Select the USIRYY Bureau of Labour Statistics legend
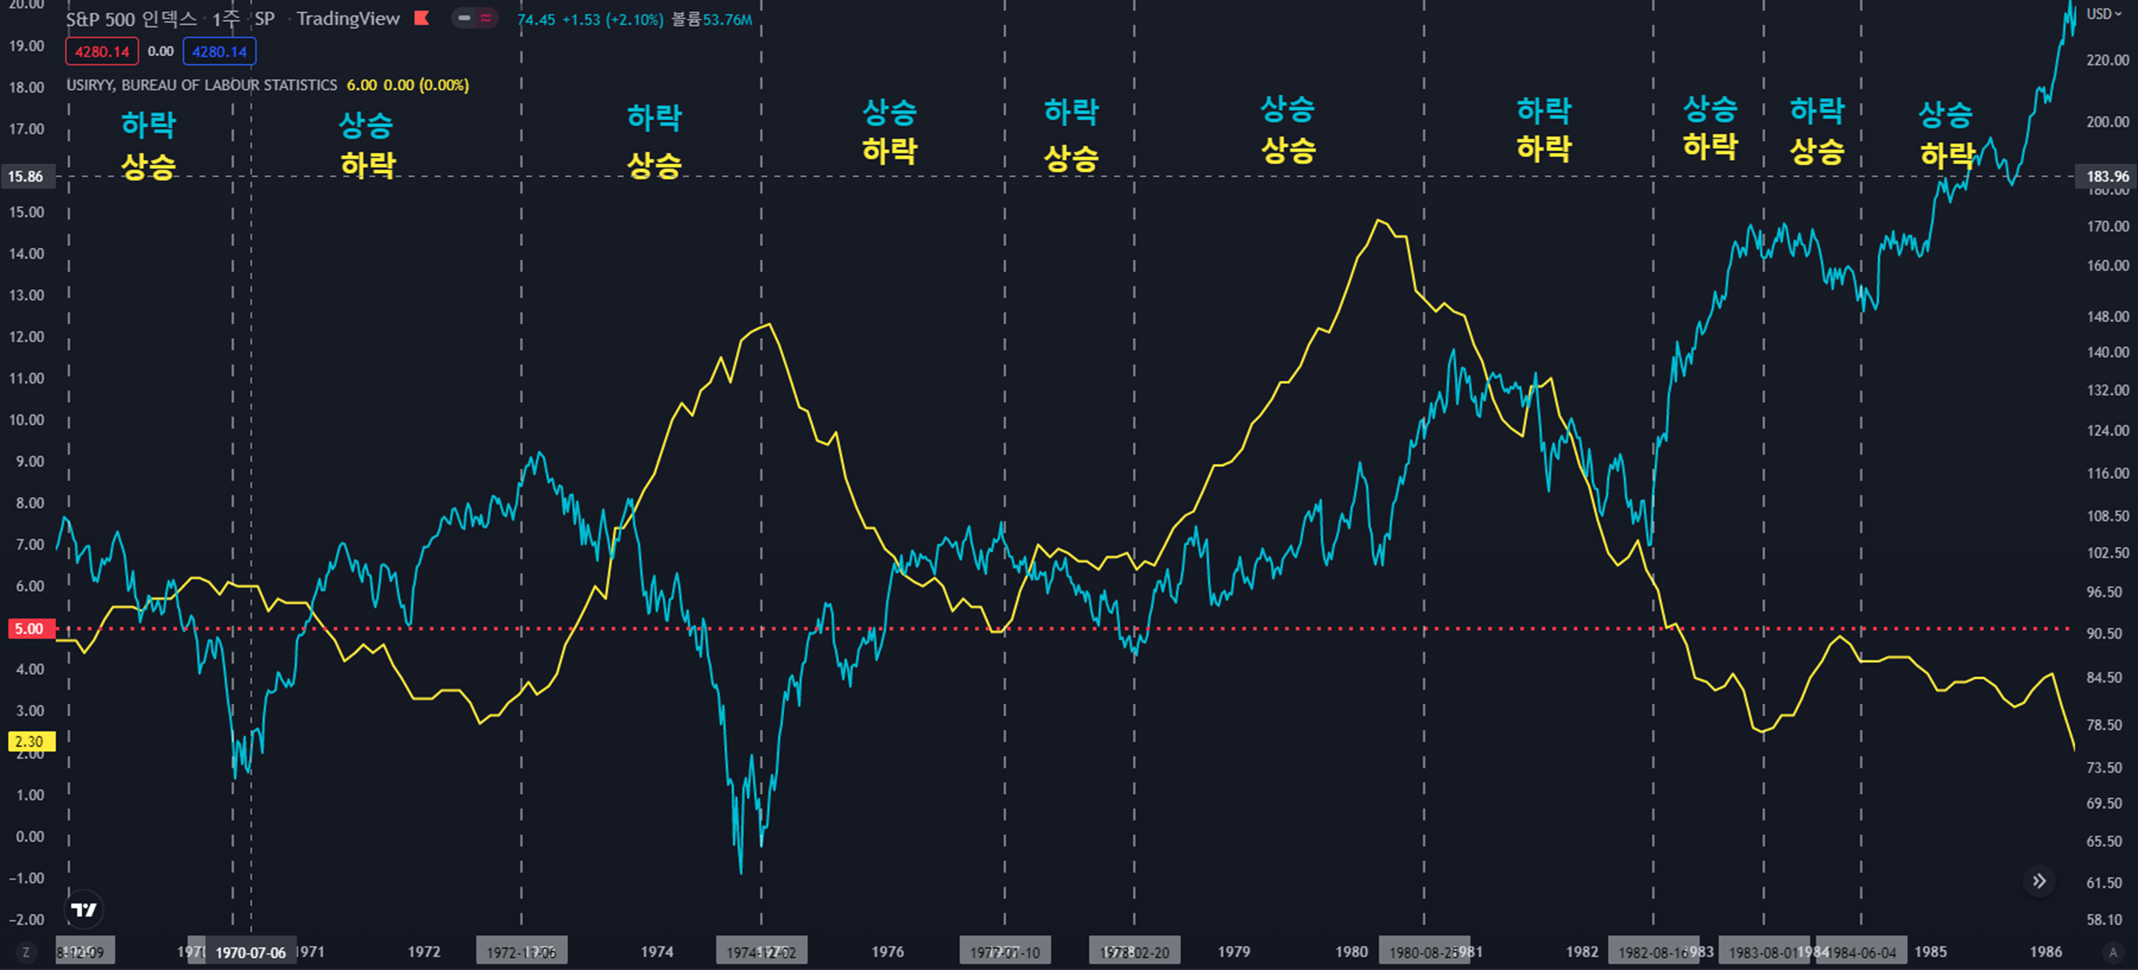 [201, 85]
